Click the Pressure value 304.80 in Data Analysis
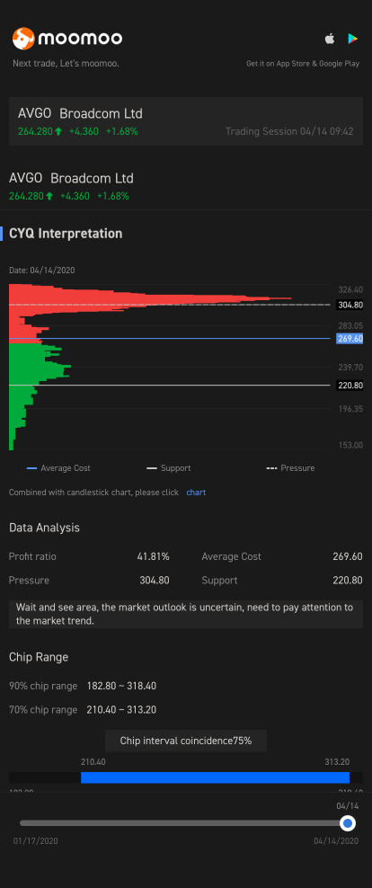Image resolution: width=372 pixels, height=888 pixels. (x=154, y=581)
